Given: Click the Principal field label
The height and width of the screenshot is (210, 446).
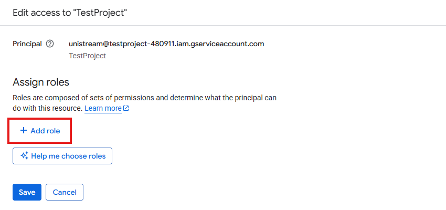Looking at the screenshot, I should point(27,44).
